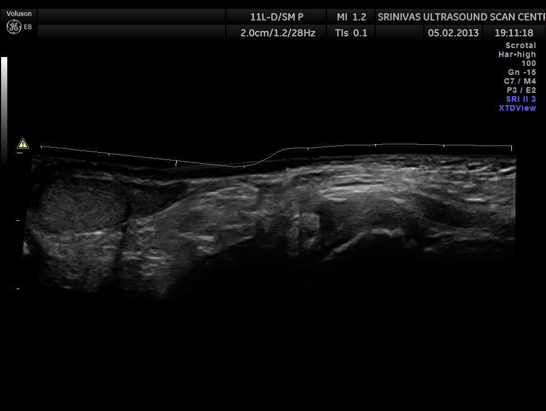The image size is (546, 411).
Task: Click the GE logo icon
Action: [x=13, y=26]
